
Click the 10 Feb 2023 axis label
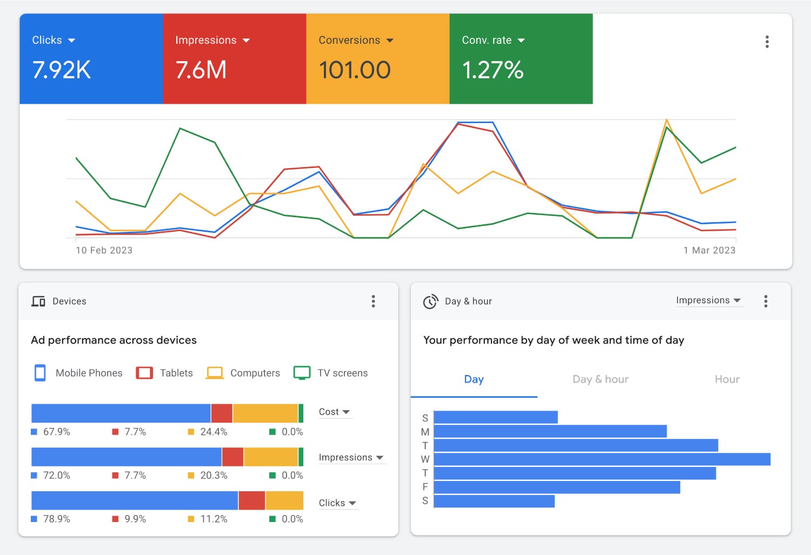click(104, 250)
